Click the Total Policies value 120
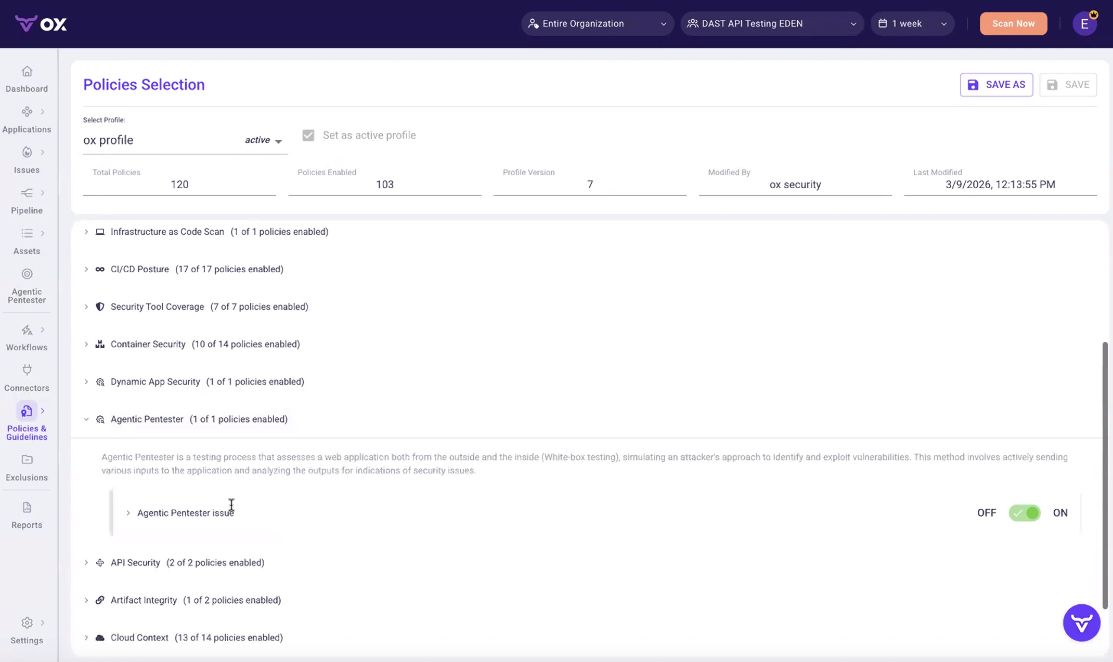The width and height of the screenshot is (1113, 662). point(179,184)
